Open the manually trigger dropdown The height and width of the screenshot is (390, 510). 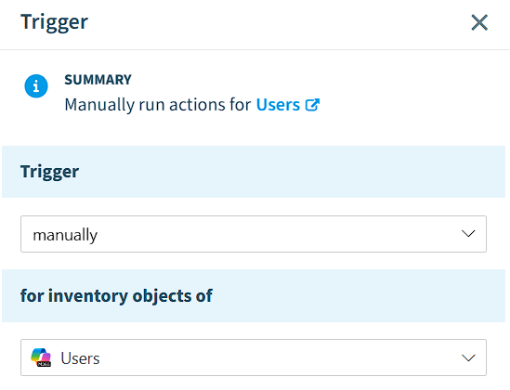pyautogui.click(x=254, y=234)
